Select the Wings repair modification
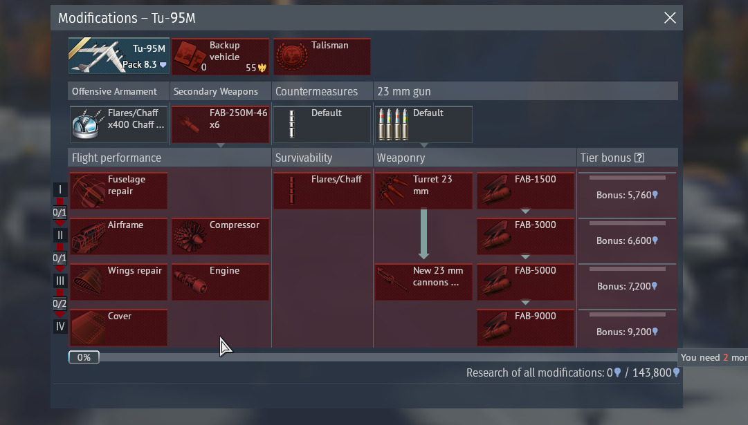The height and width of the screenshot is (425, 748). click(118, 282)
